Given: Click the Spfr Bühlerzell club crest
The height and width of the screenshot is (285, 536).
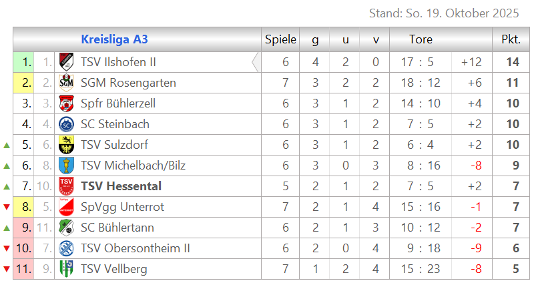Looking at the screenshot, I should pyautogui.click(x=66, y=103).
